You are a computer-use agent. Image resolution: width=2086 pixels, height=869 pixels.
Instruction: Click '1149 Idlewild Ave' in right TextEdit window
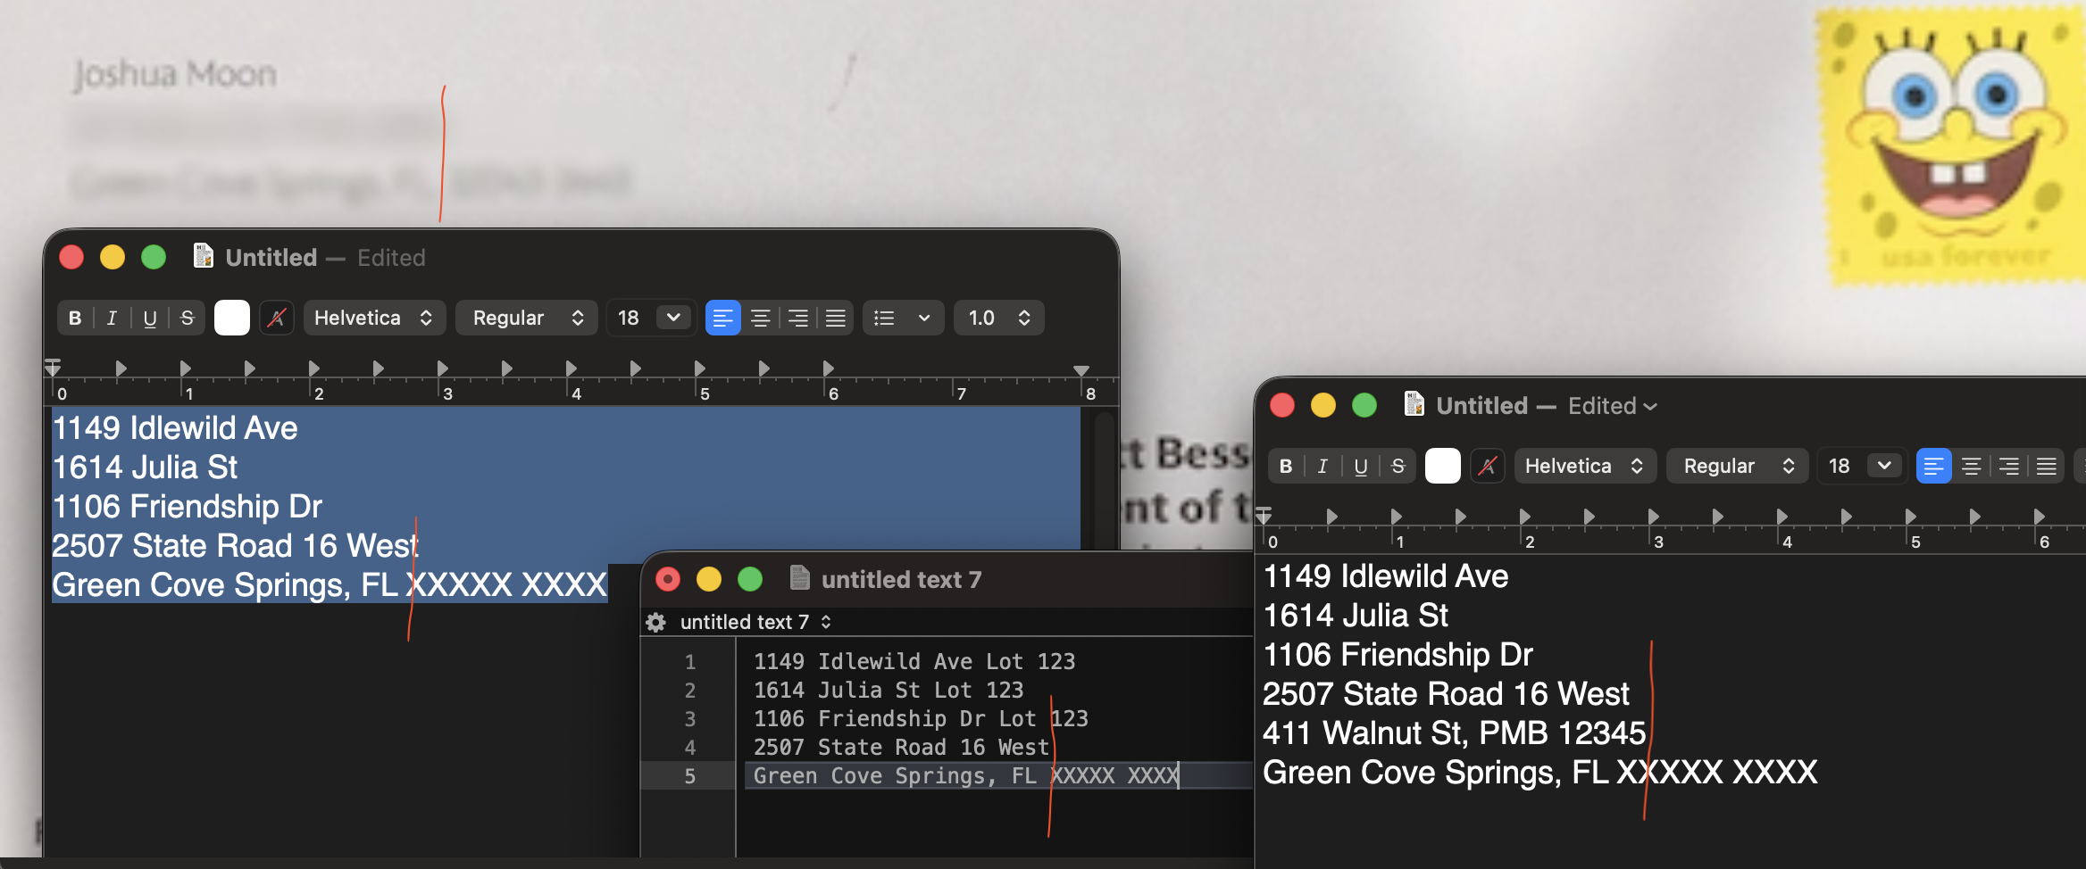tap(1386, 576)
